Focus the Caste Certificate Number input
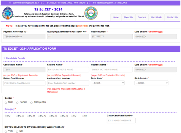181x133 pixels. point(121,120)
